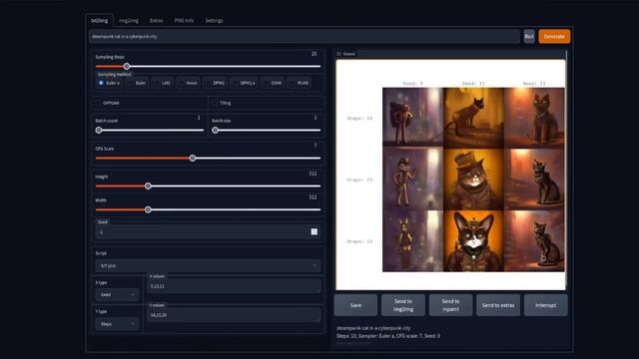Click Send to extras button
639x359 pixels.
(498, 305)
